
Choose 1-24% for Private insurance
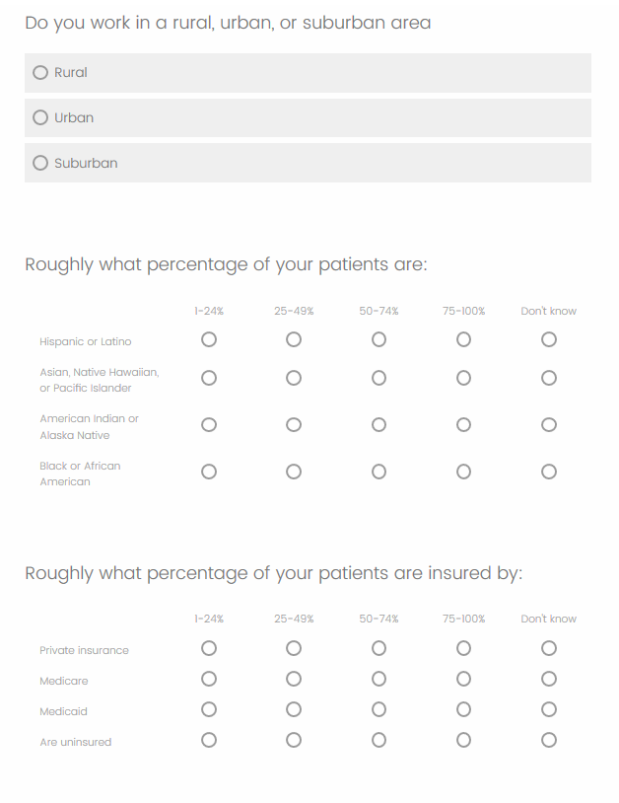(209, 648)
